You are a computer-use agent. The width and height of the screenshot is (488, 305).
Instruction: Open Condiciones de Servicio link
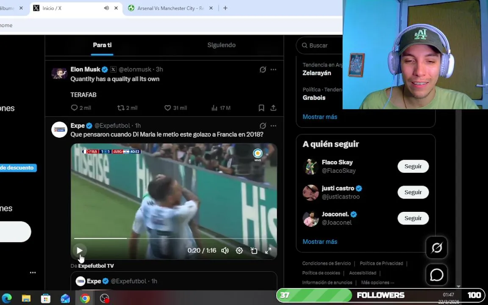point(326,263)
